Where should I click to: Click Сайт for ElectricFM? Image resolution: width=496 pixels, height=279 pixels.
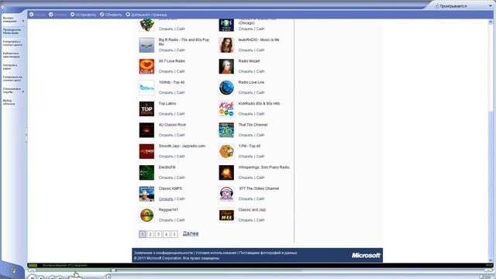(181, 177)
